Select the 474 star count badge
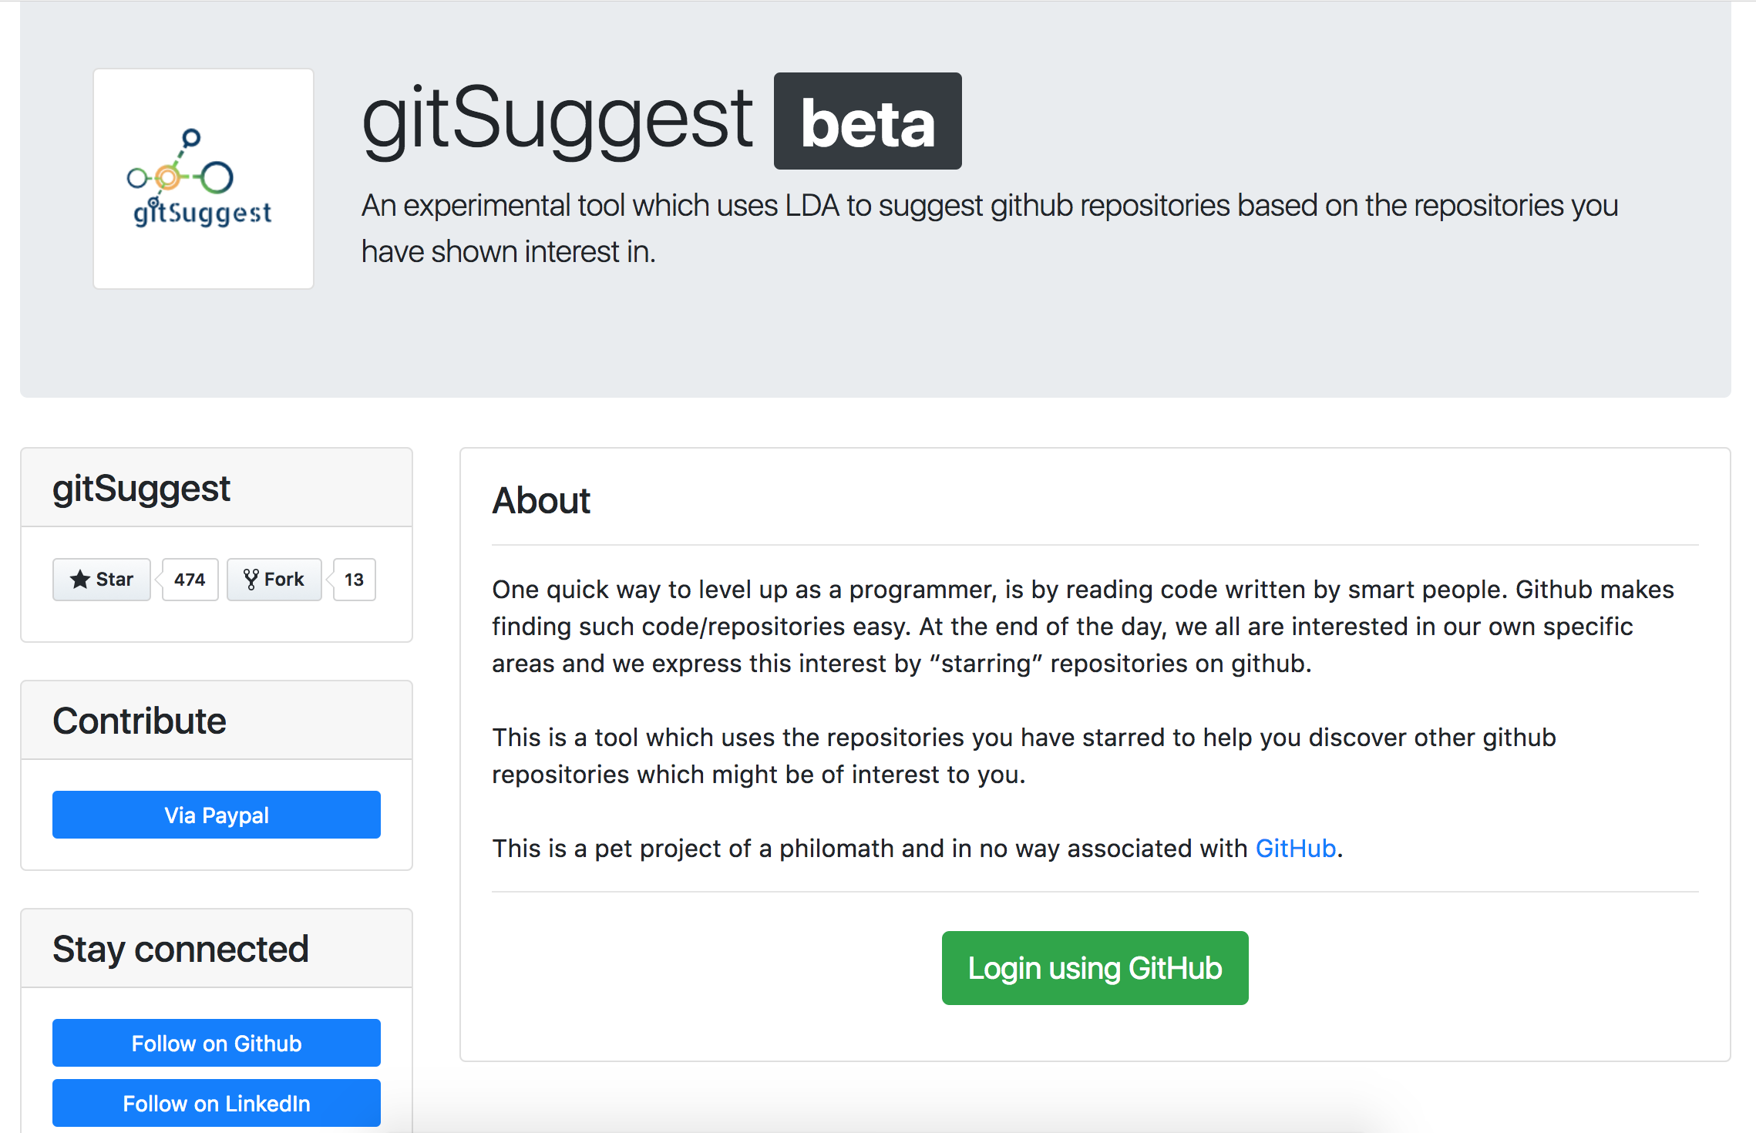Image resolution: width=1756 pixels, height=1133 pixels. point(189,579)
